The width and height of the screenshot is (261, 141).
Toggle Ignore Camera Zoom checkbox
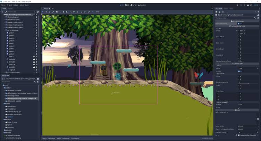[x=239, y=61]
